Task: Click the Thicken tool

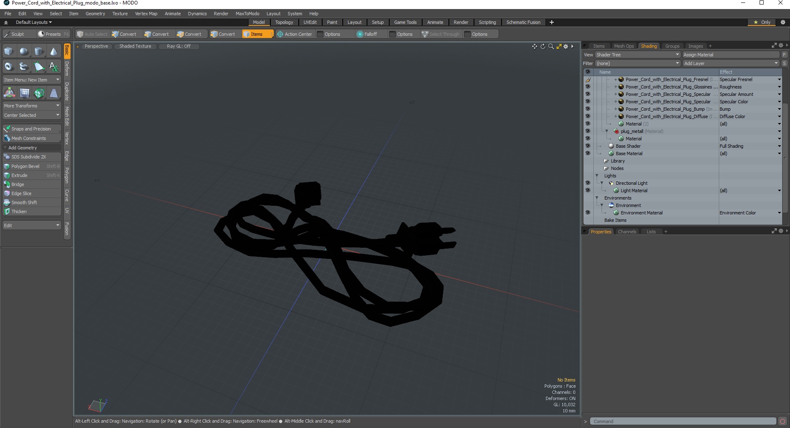Action: coord(32,212)
